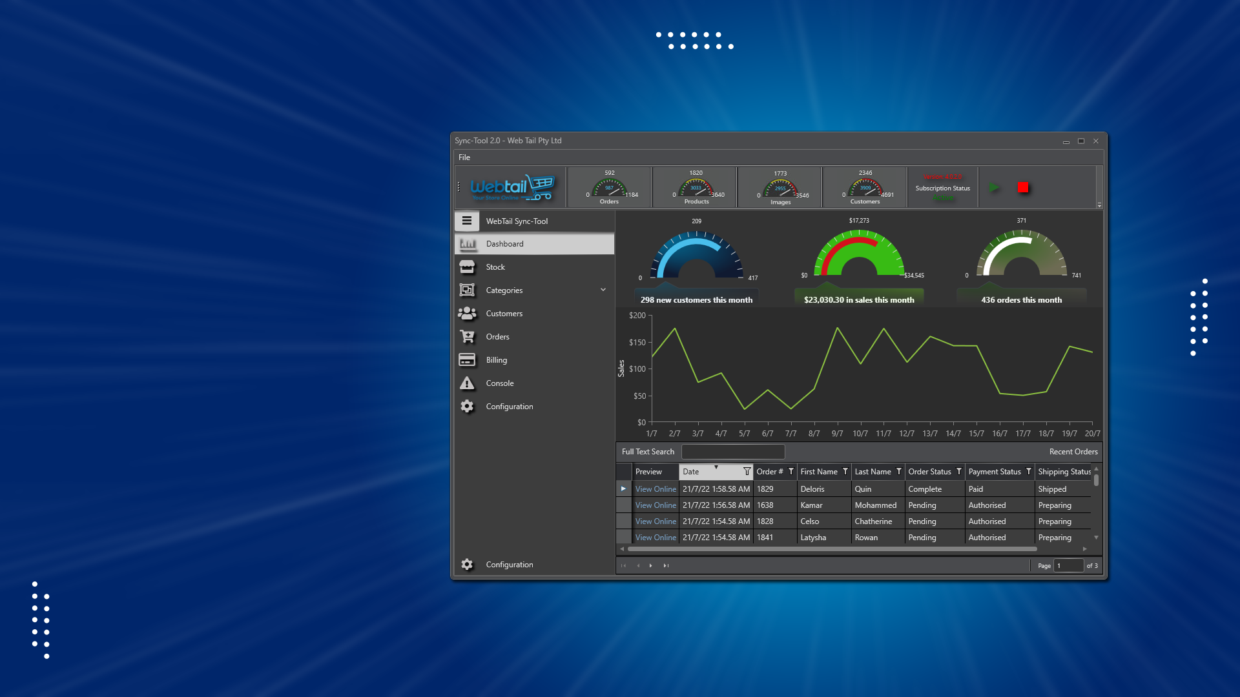
Task: Click the hamburger menu icon beside WebTail Sync-Tool
Action: 466,221
